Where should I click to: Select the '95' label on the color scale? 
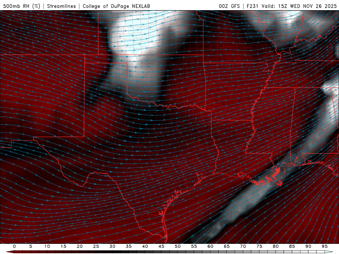[x=325, y=246]
